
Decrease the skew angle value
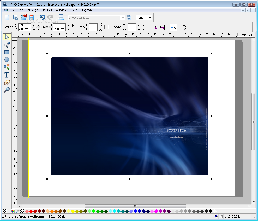(x=139, y=30)
